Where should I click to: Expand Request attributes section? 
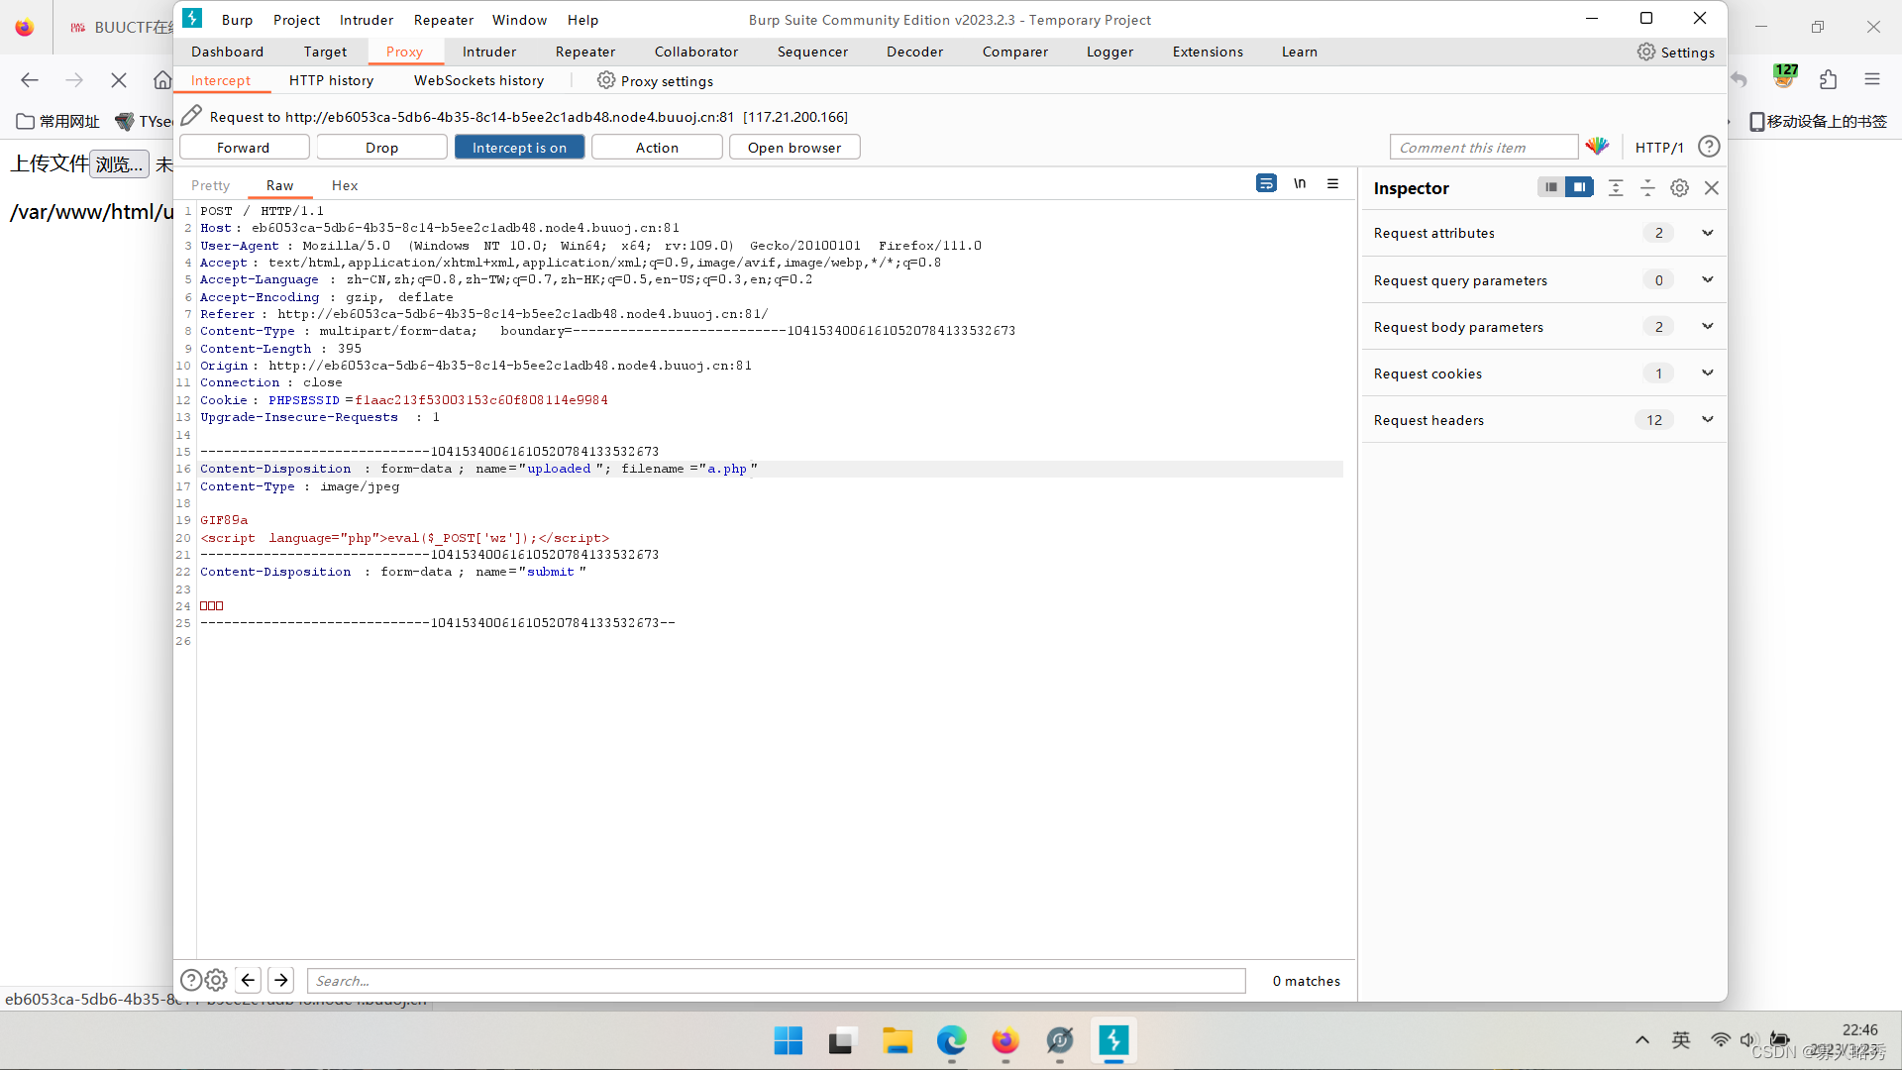(1707, 233)
